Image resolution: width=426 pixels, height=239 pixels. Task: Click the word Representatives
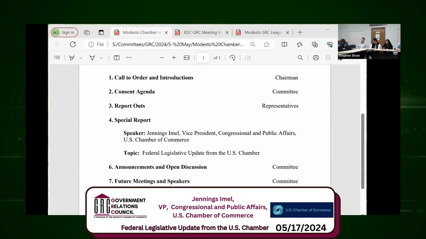[280, 106]
